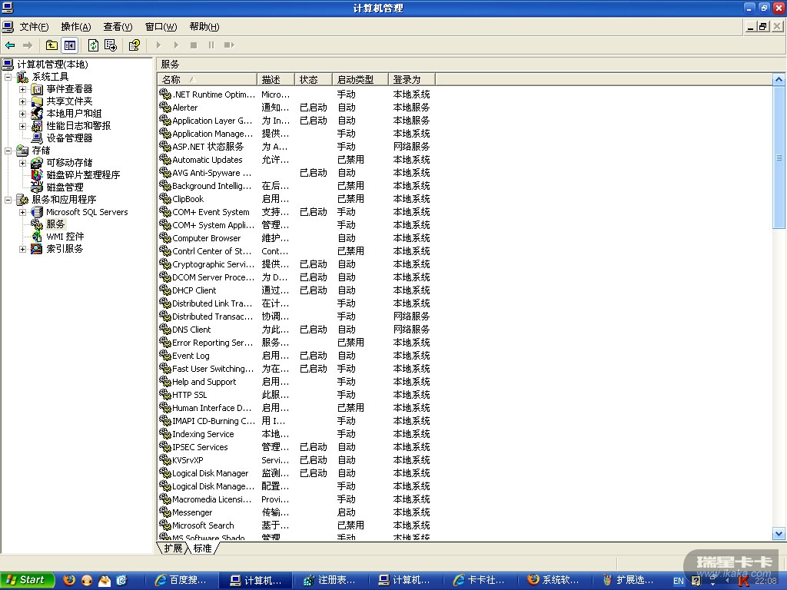The height and width of the screenshot is (590, 787).
Task: Select the DHCP Client service
Action: [x=294, y=290]
